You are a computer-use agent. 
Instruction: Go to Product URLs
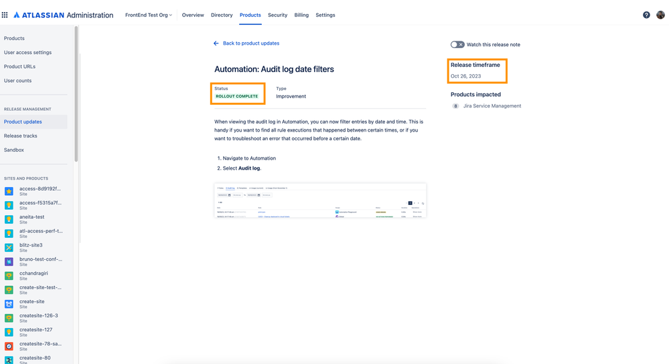pyautogui.click(x=19, y=66)
